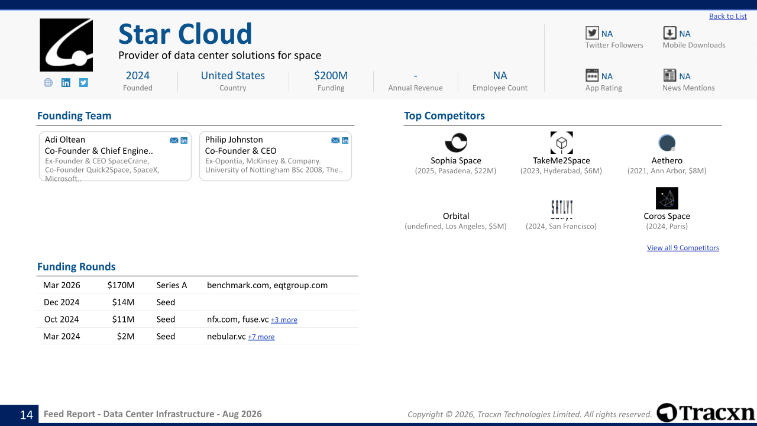This screenshot has height=426, width=757.
Task: Click the Coros Space competitor name
Action: [667, 217]
